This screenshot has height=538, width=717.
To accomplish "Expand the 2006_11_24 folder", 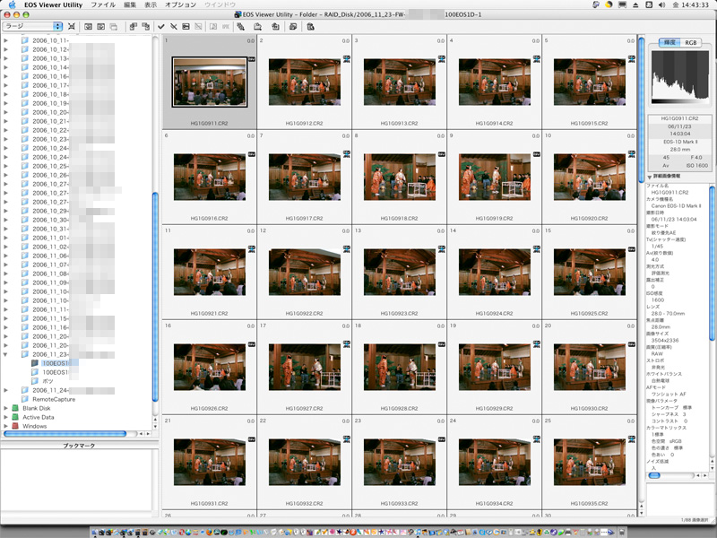I will coord(6,390).
